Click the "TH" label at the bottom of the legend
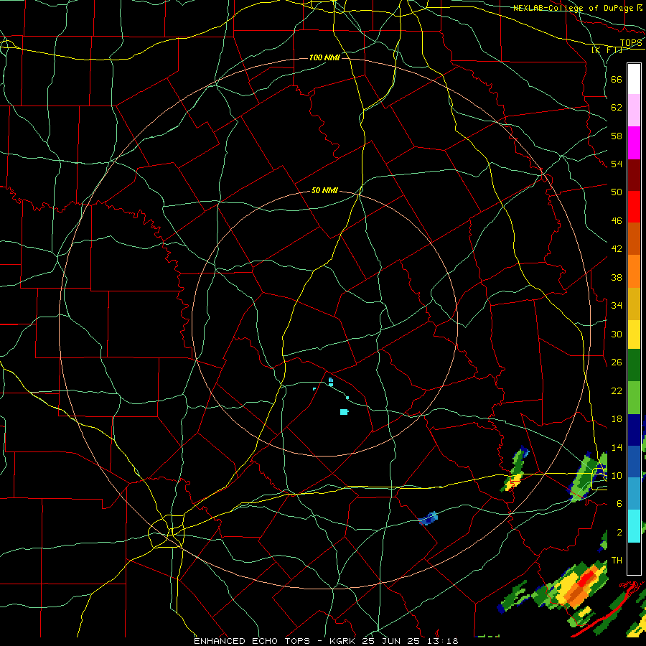Screen dimensions: 646x646 (x=617, y=561)
